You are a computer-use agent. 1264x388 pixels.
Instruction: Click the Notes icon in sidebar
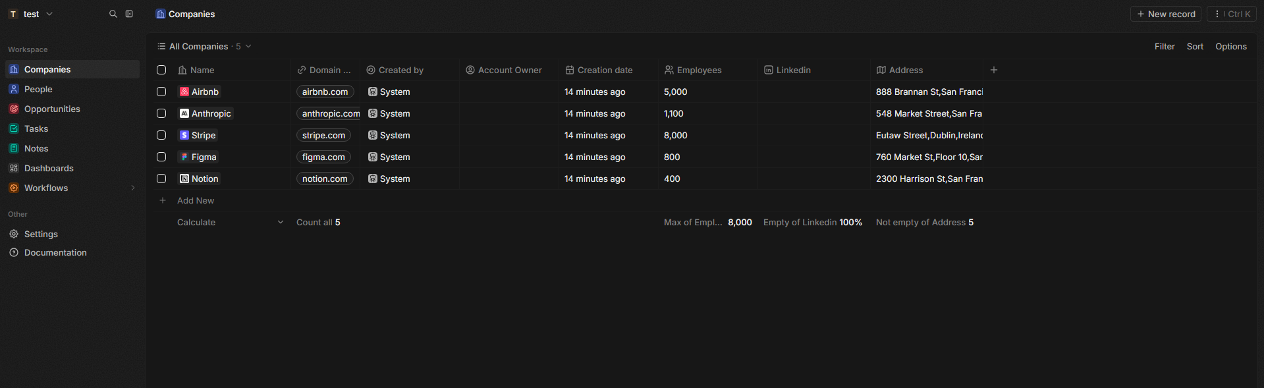pyautogui.click(x=14, y=148)
